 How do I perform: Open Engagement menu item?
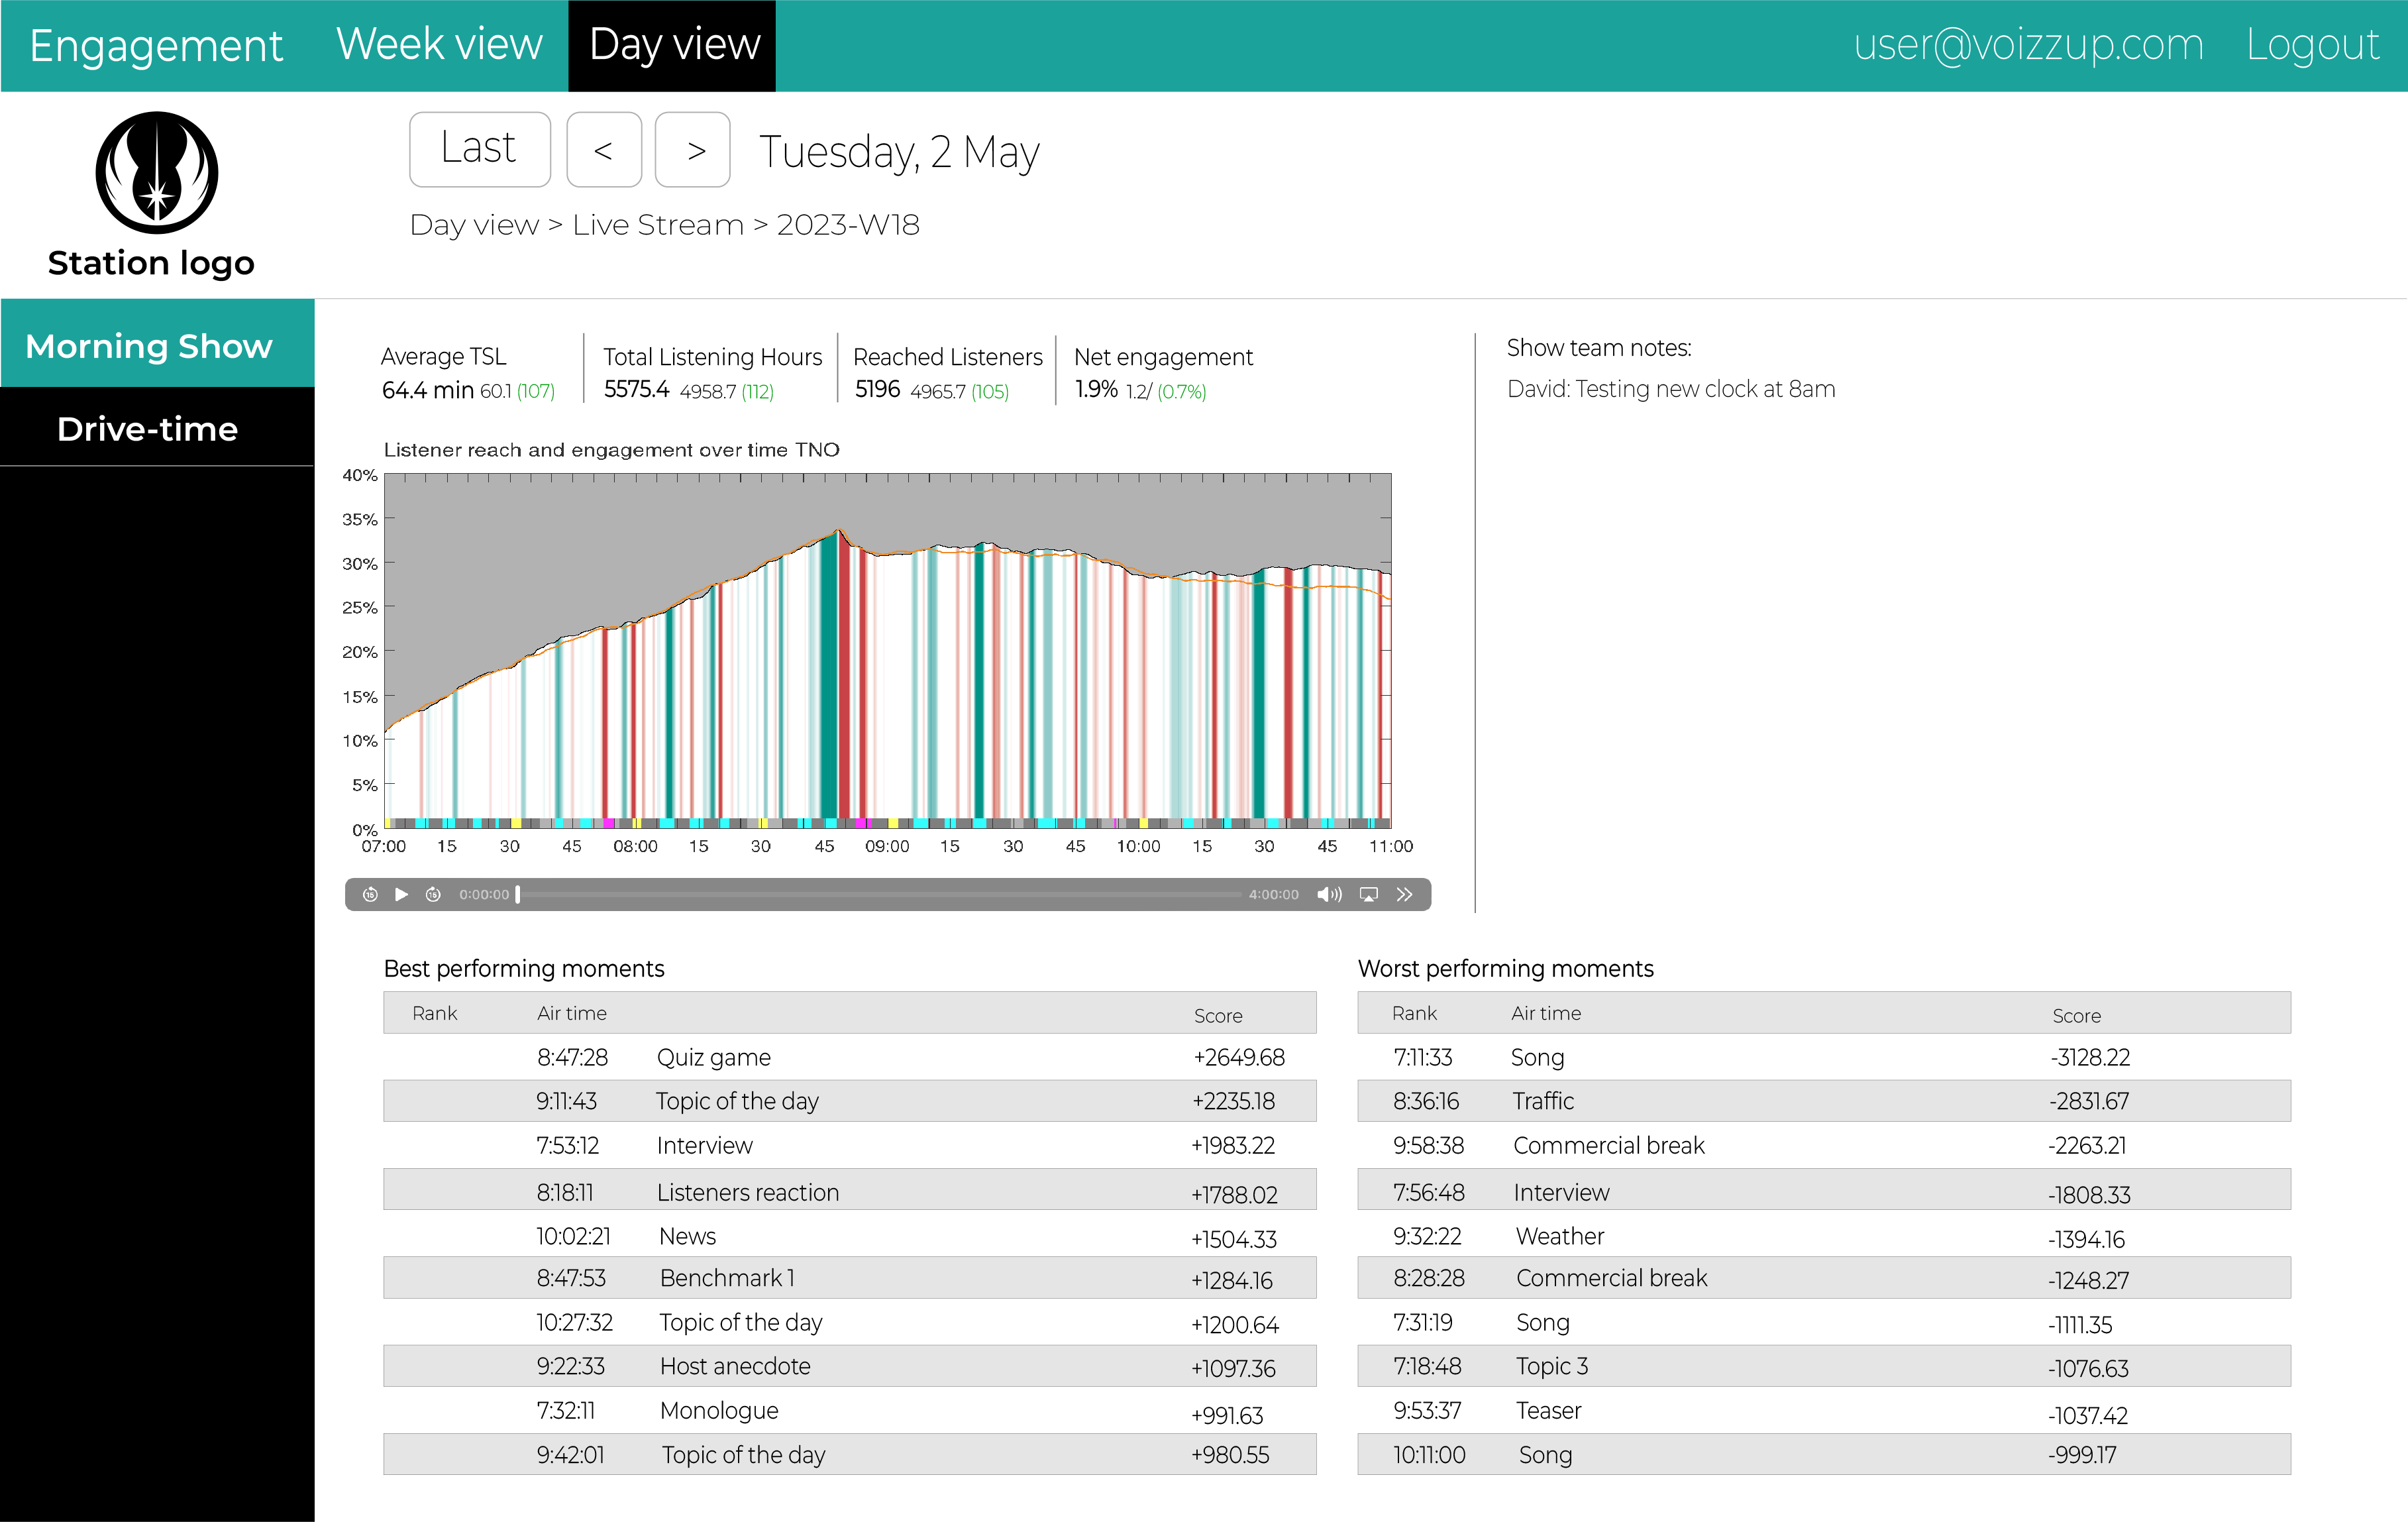156,45
